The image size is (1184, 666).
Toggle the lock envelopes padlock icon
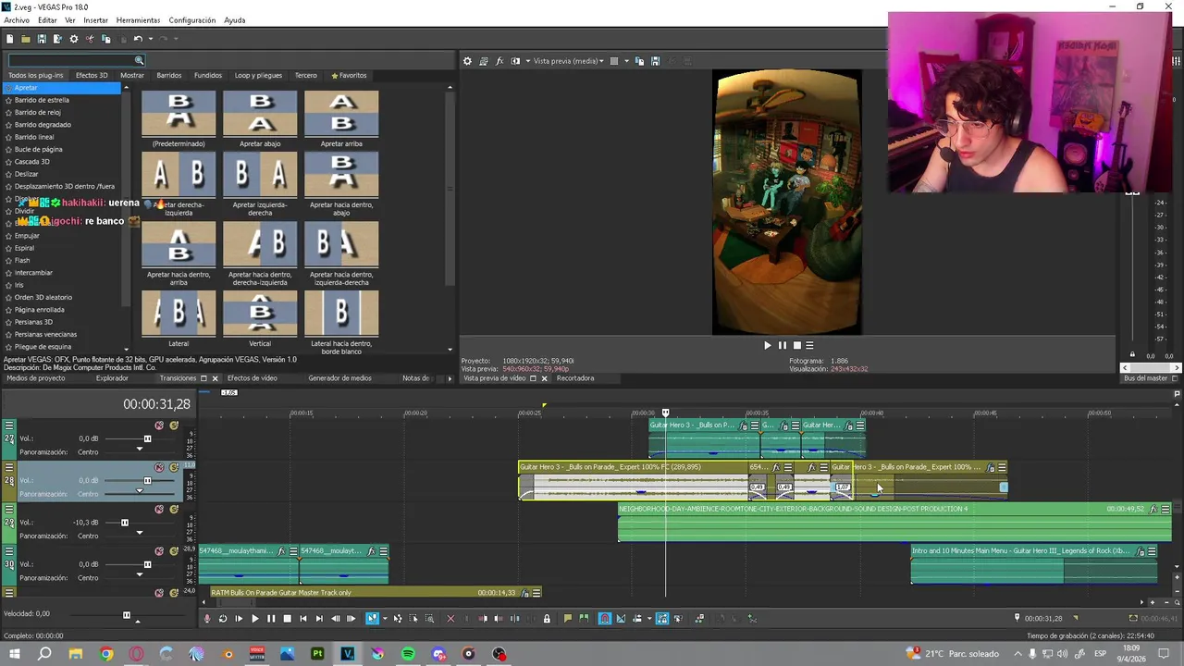(x=547, y=619)
